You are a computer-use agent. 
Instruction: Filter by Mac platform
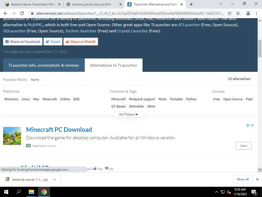pos(36,99)
